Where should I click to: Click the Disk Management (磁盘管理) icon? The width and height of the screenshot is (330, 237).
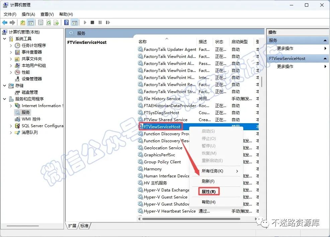[x=17, y=92]
